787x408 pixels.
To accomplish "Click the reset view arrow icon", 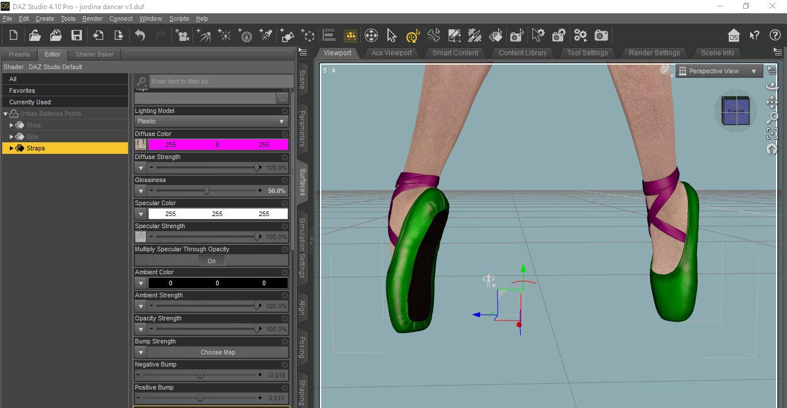I will 772,149.
